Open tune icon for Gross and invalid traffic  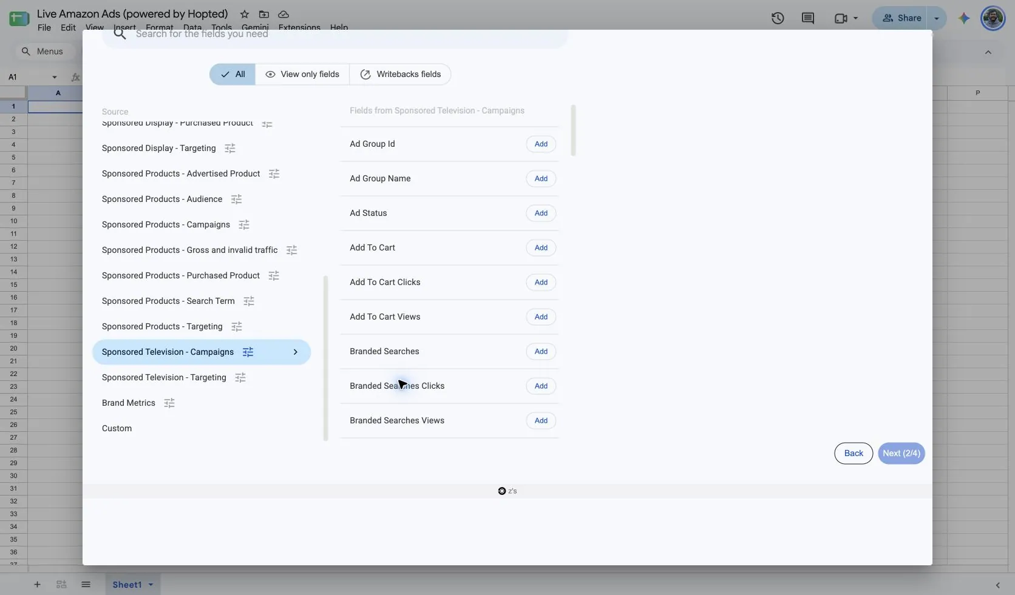point(292,250)
